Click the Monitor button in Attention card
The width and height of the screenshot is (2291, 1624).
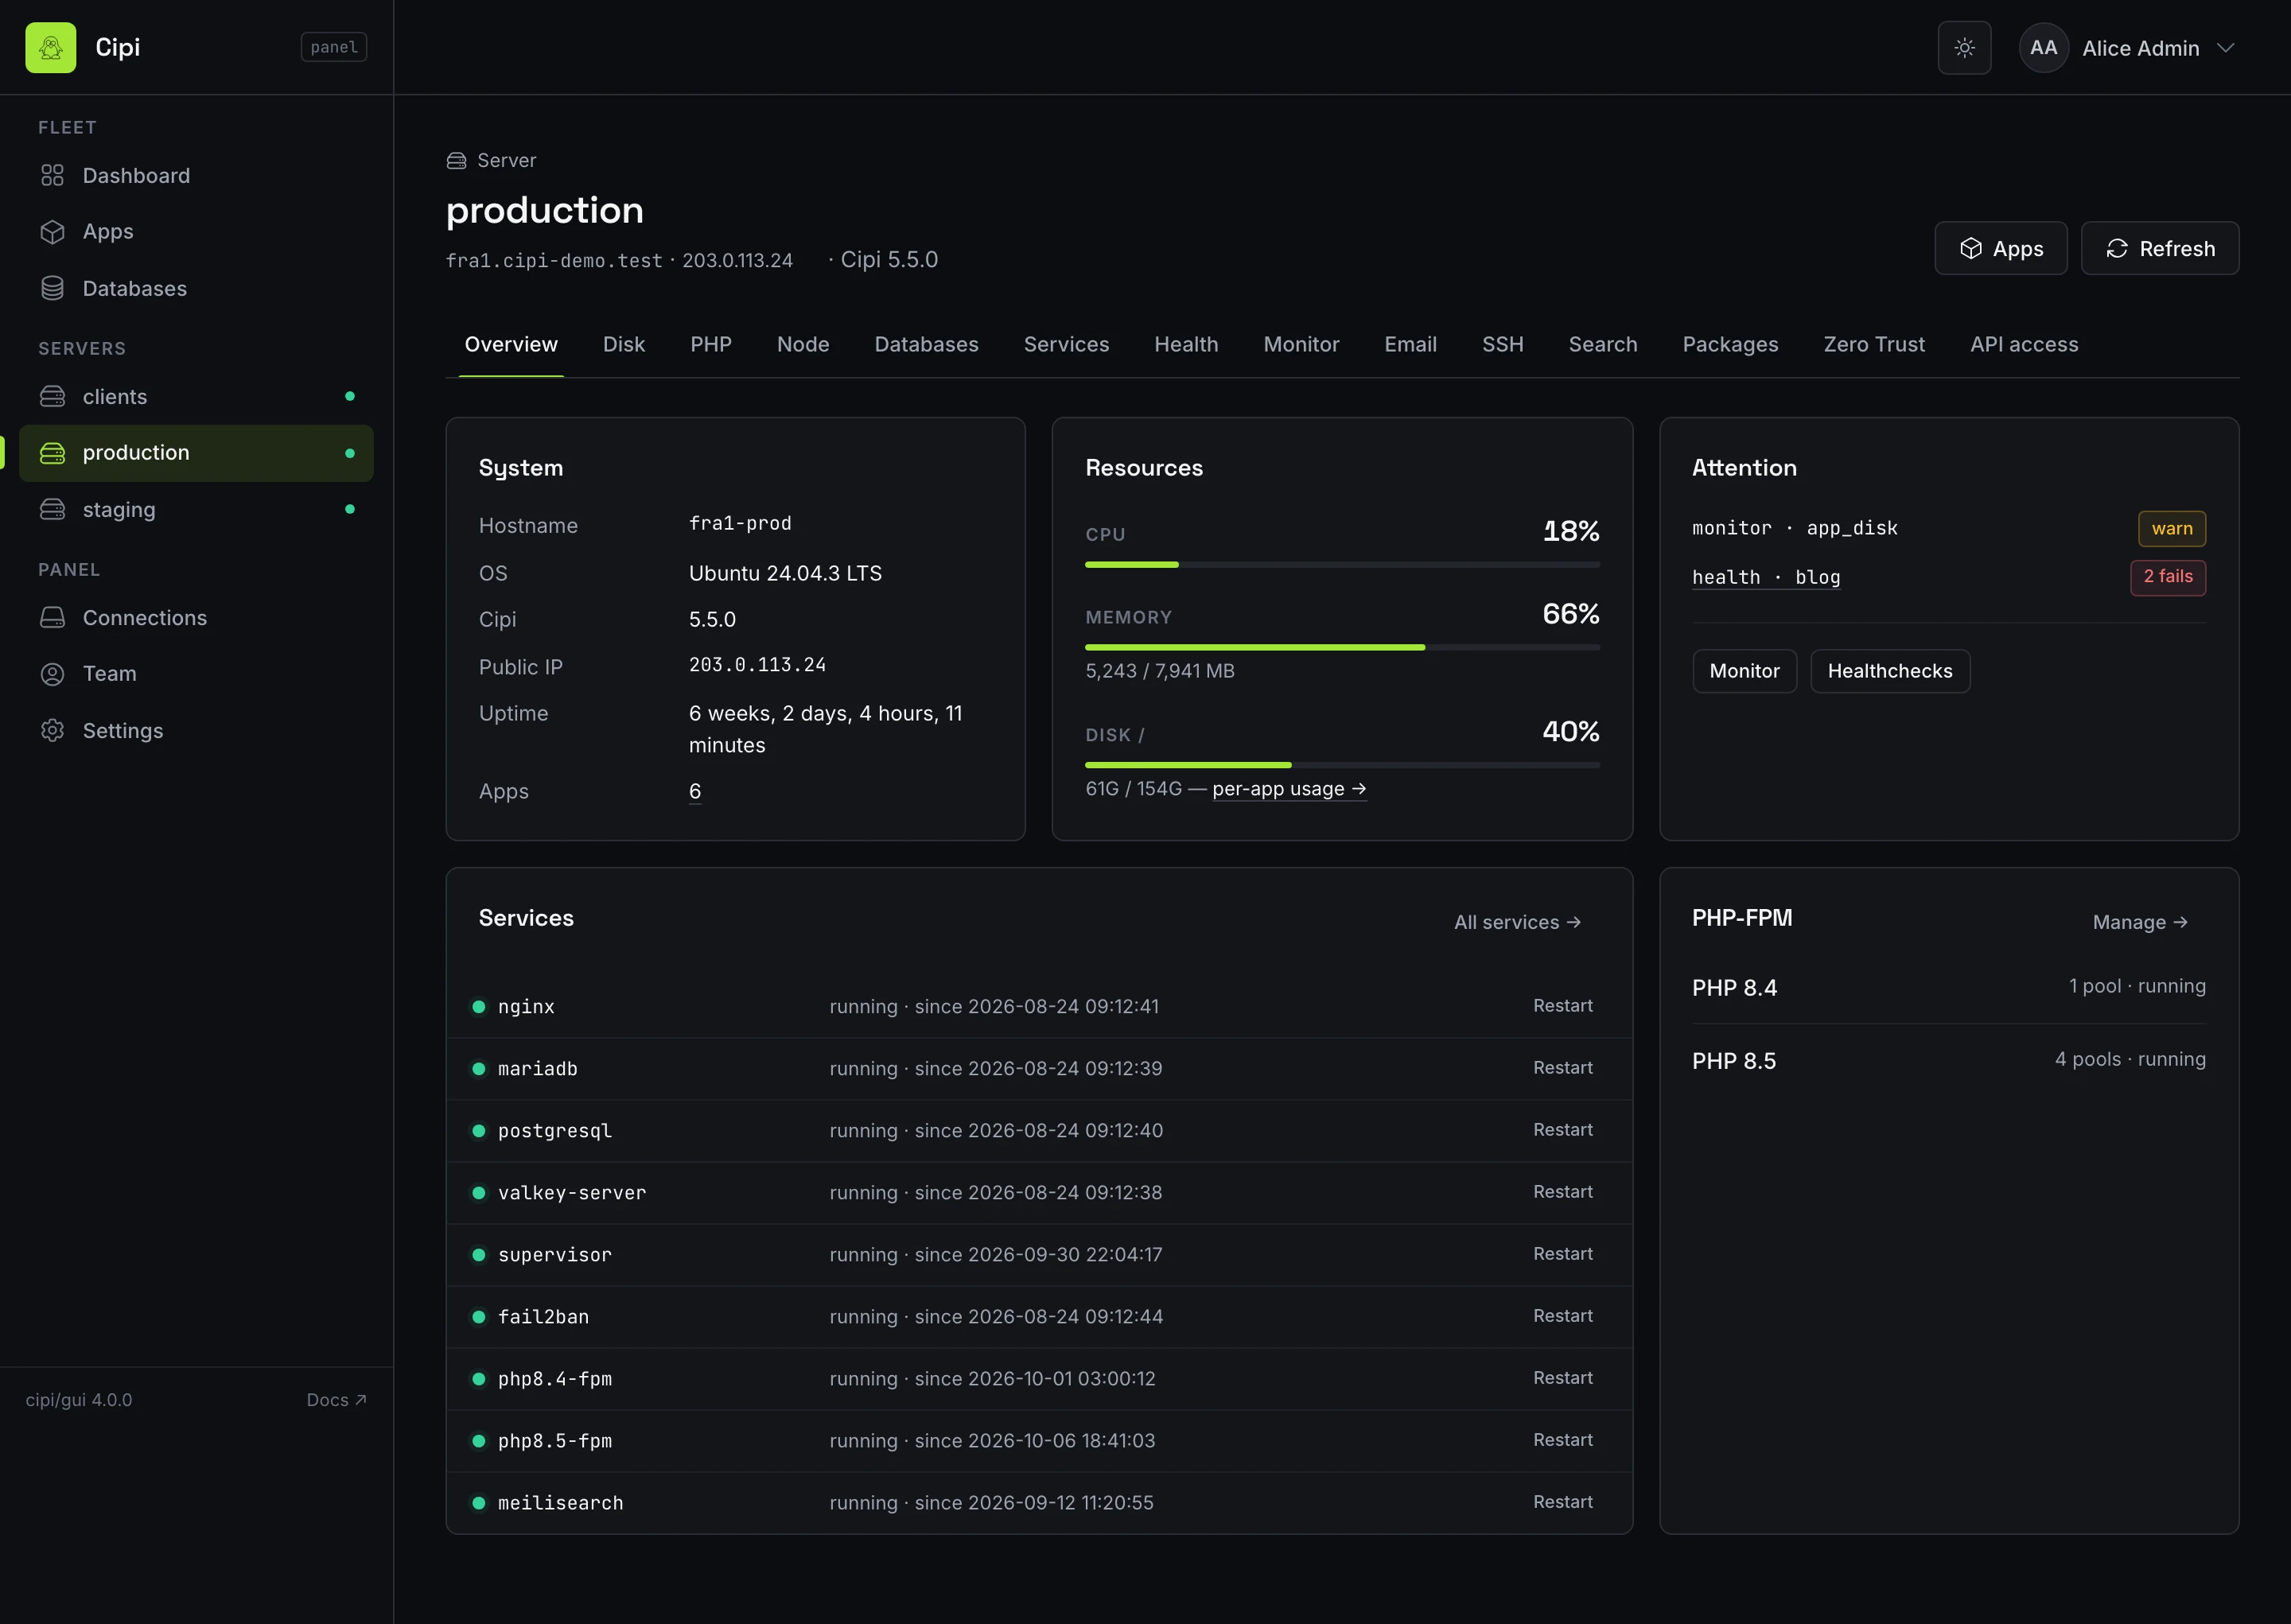(1744, 671)
